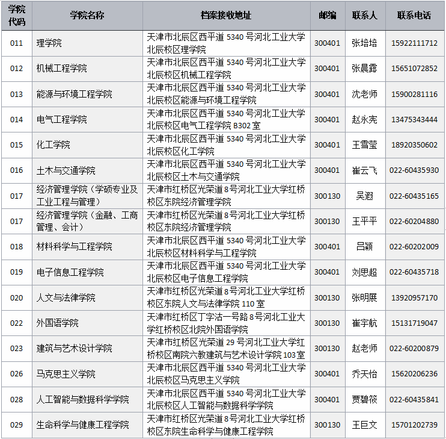Select the 经济管理学院 学硕专业 cell

[x=87, y=196]
